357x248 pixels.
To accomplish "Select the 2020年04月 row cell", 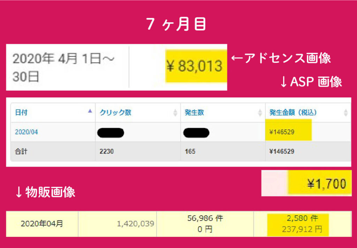I will coord(42,224).
